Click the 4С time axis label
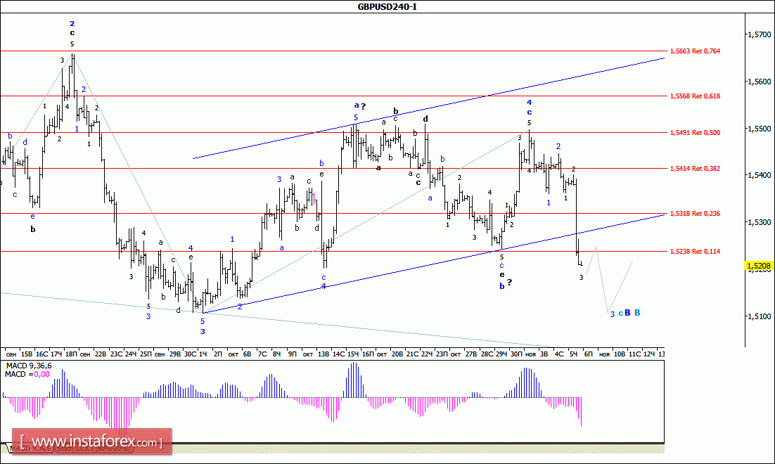This screenshot has width=775, height=464. pos(559,354)
